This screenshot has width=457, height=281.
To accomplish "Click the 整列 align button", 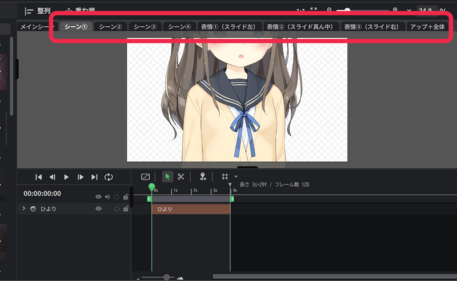I will (38, 10).
